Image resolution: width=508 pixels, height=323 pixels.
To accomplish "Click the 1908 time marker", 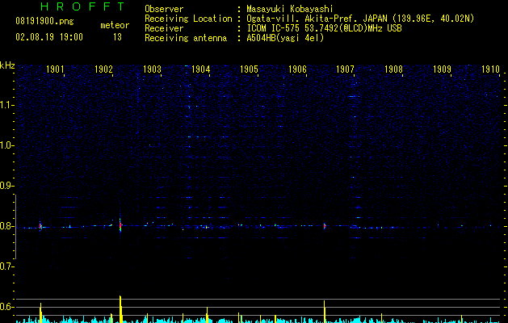I will coord(393,69).
